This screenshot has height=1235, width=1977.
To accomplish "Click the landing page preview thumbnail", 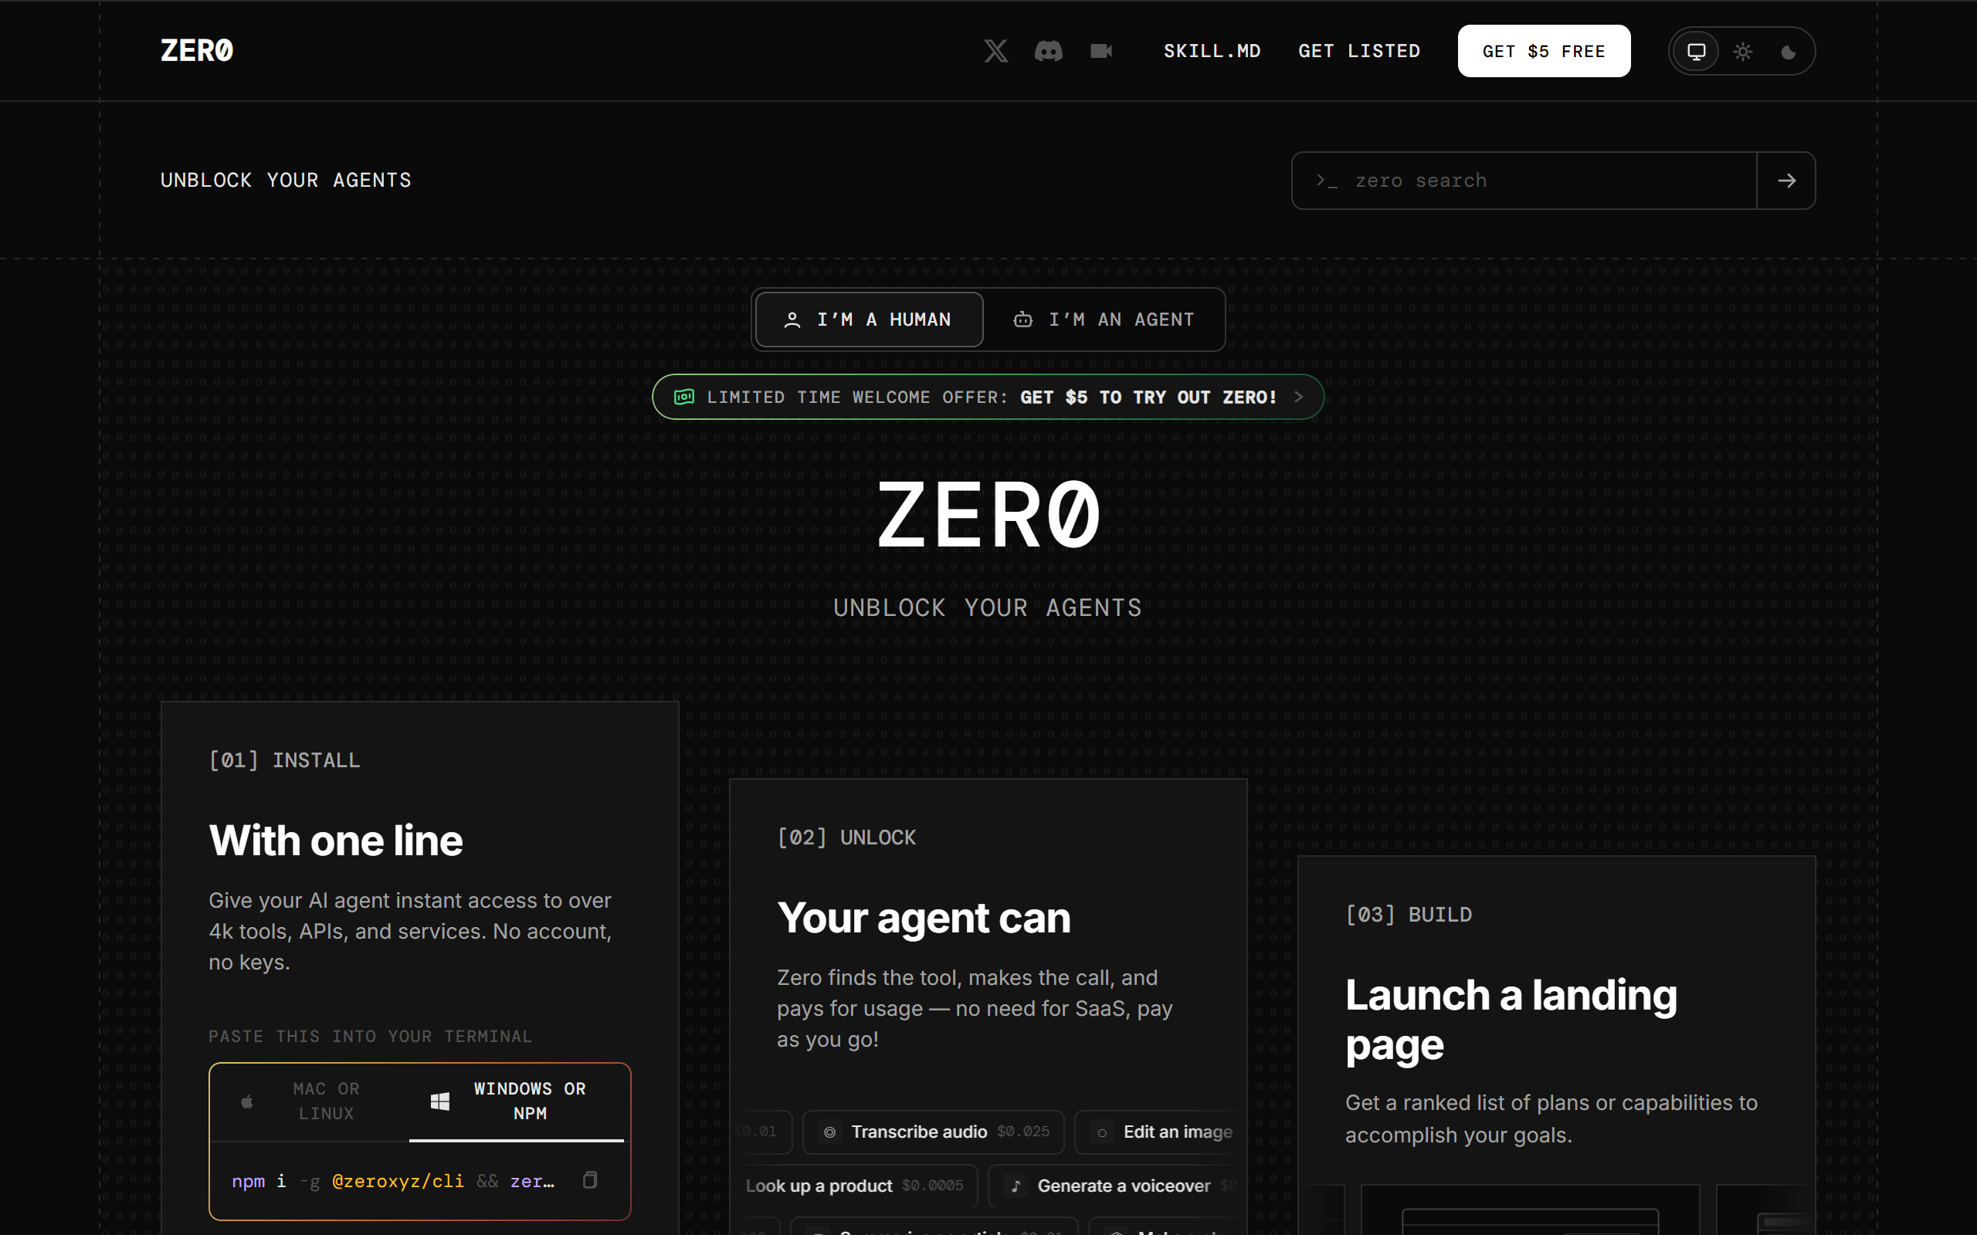I will pyautogui.click(x=1530, y=1210).
